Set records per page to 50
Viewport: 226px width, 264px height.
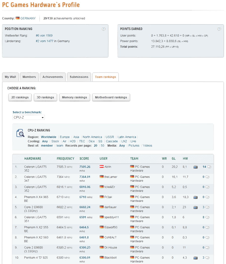pyautogui.click(x=102, y=146)
